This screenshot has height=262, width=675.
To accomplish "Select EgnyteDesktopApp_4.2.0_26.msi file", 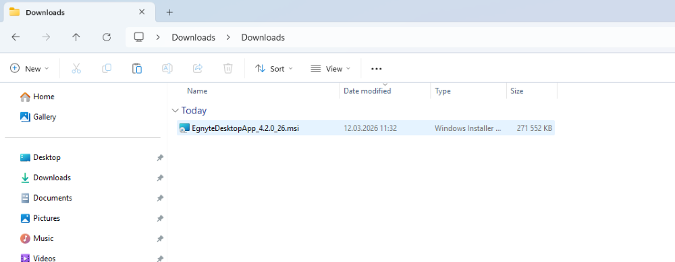I will click(365, 128).
